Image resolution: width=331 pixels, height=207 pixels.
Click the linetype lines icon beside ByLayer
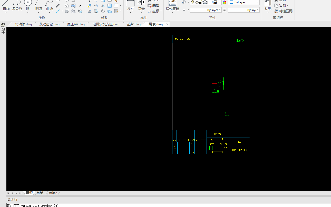[x=225, y=10]
